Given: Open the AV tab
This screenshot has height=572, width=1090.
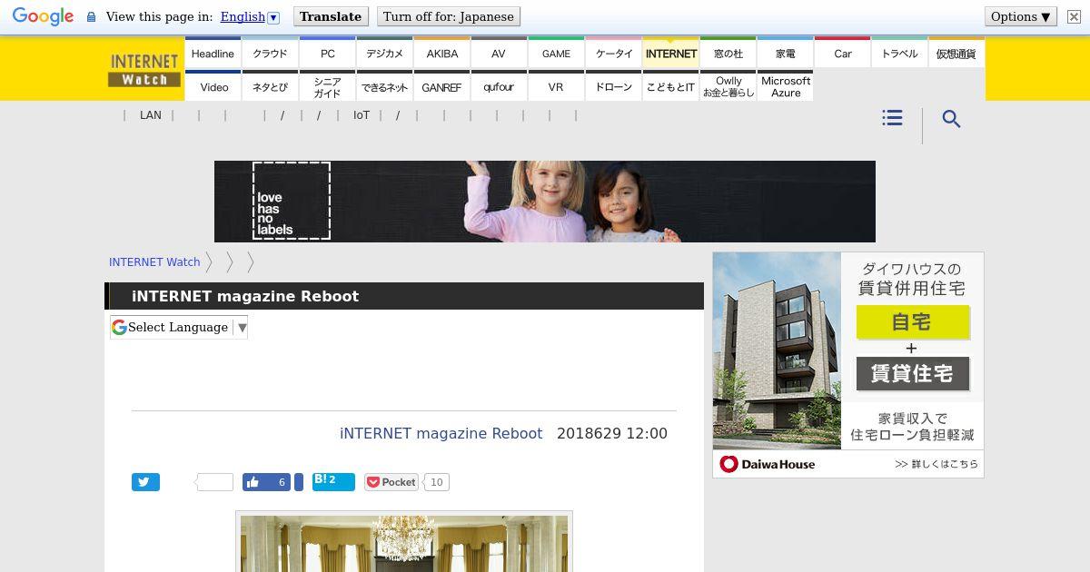Looking at the screenshot, I should 499,54.
